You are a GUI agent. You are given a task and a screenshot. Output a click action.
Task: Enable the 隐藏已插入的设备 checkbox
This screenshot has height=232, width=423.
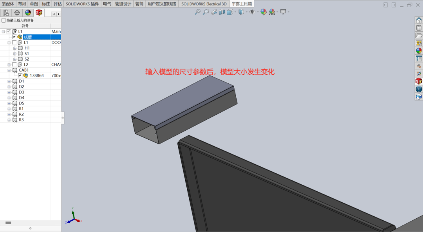(3, 20)
